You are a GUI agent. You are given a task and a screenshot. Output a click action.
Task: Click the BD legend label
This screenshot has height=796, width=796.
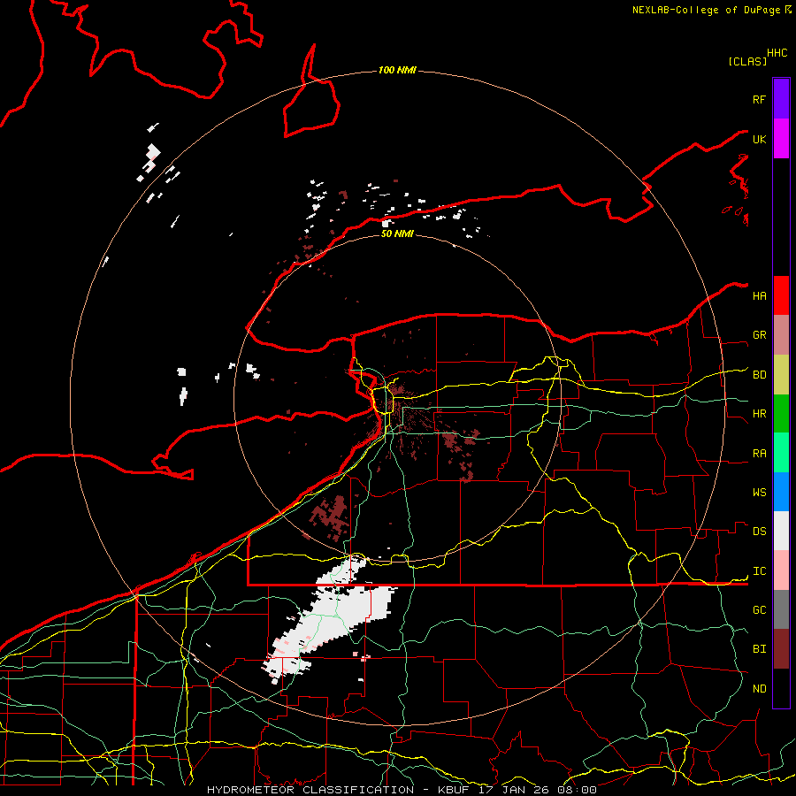tap(760, 375)
